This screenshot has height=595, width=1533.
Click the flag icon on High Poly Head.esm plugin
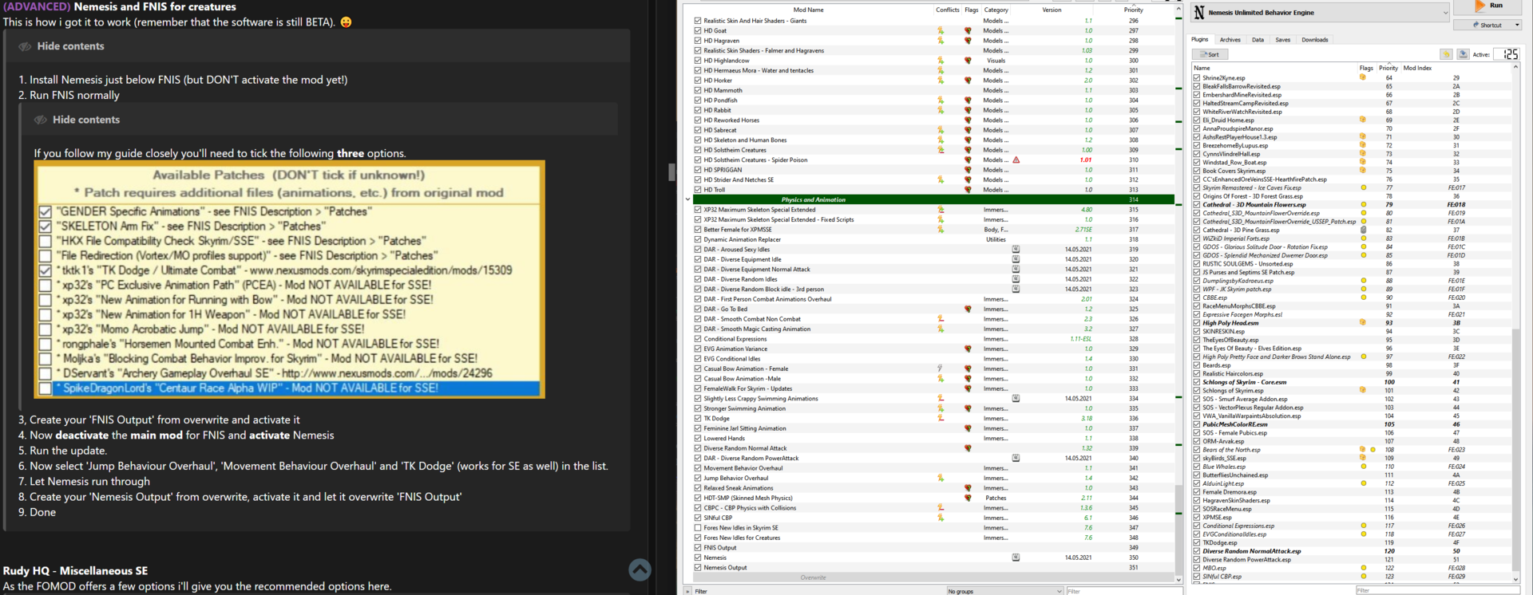coord(1363,322)
